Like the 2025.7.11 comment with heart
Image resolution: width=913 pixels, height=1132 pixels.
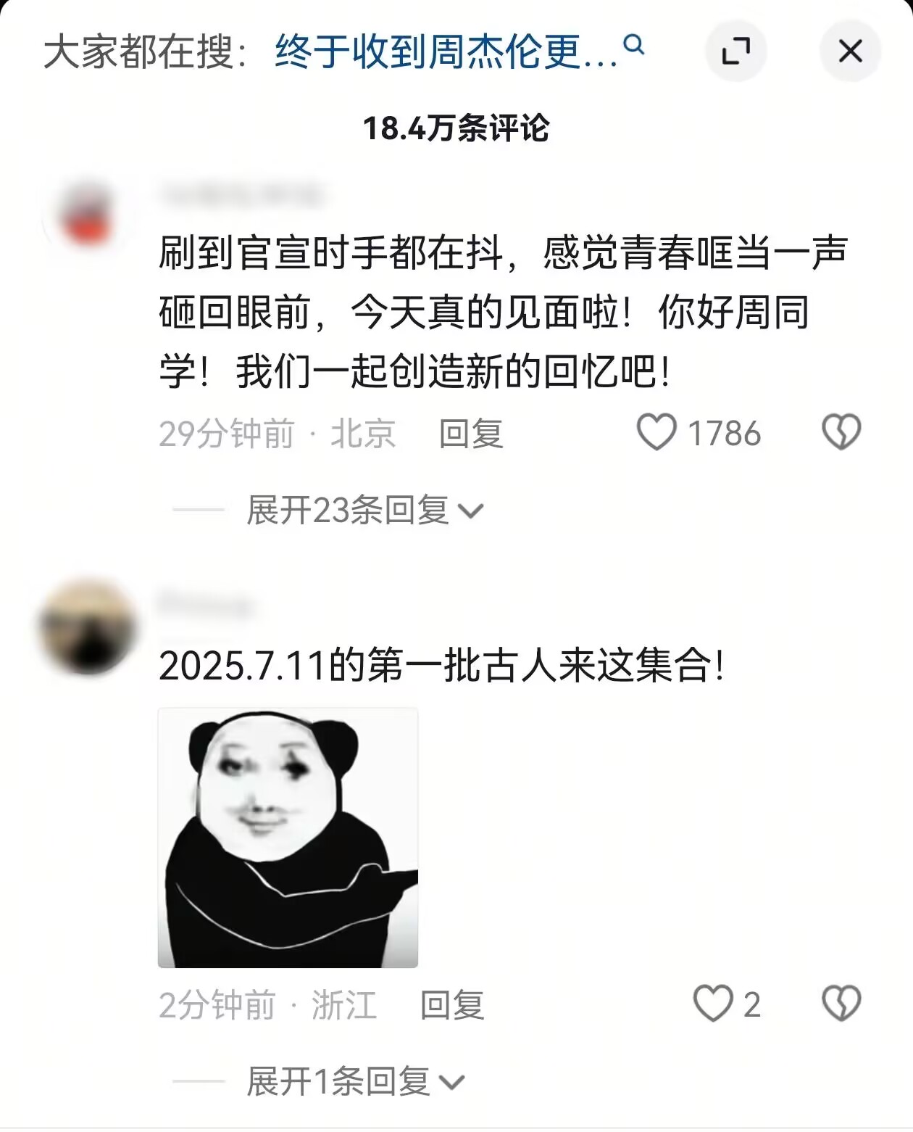pos(713,1004)
